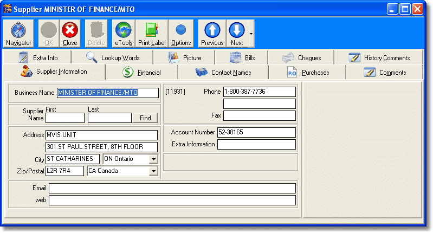Image resolution: width=433 pixels, height=233 pixels.
Task: Open Options blue circle button
Action: (181, 34)
